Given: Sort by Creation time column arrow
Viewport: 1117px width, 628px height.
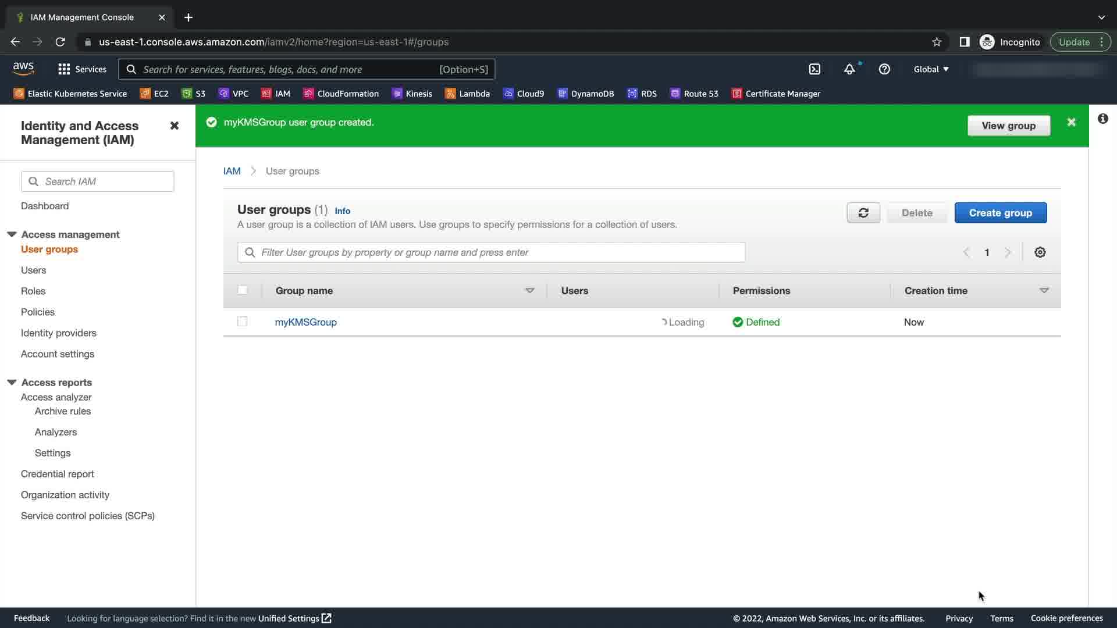Looking at the screenshot, I should point(1044,290).
